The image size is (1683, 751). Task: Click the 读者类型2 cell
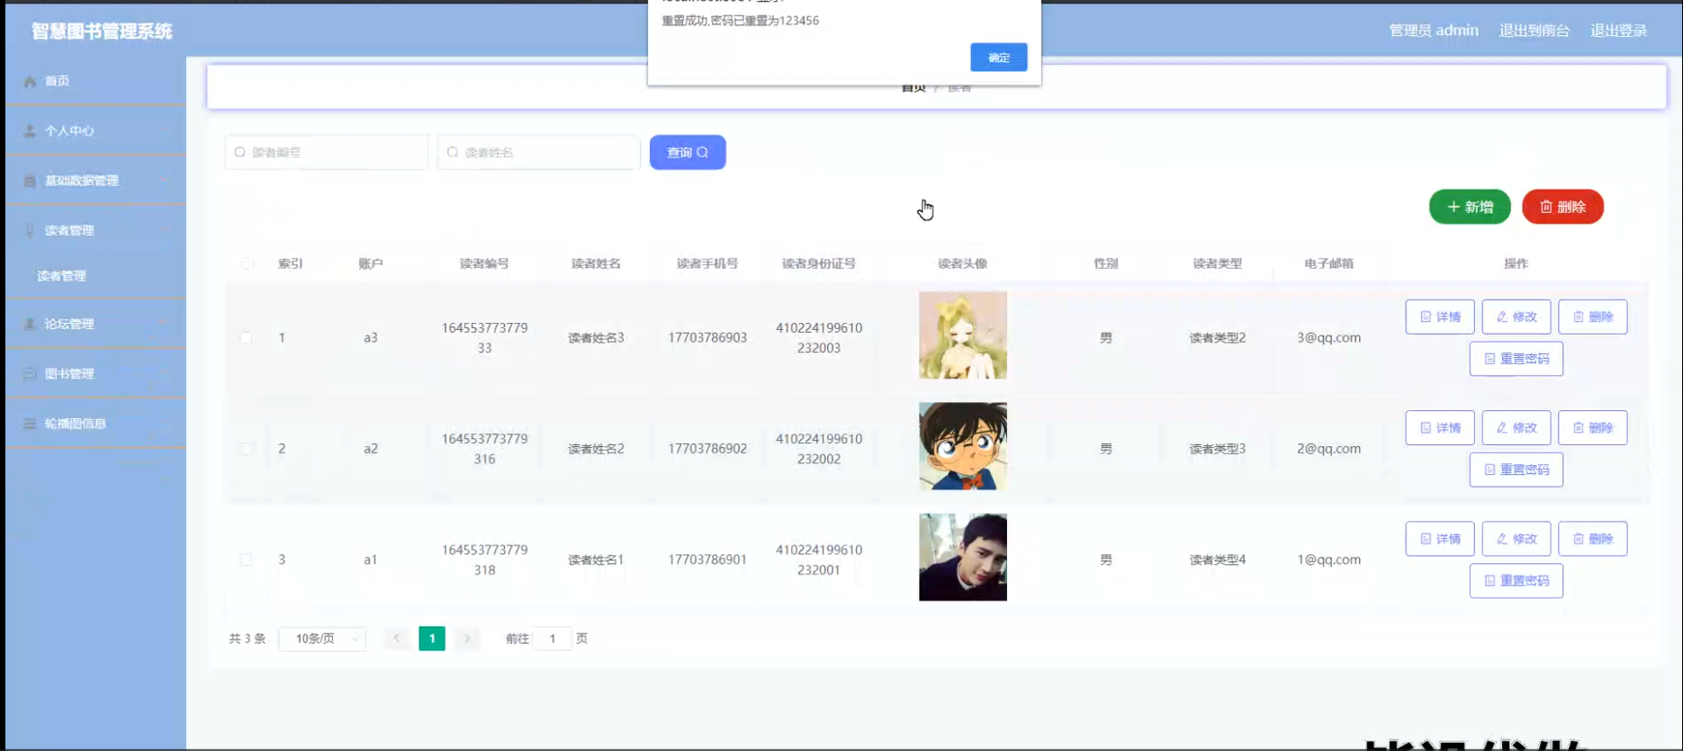click(1218, 338)
